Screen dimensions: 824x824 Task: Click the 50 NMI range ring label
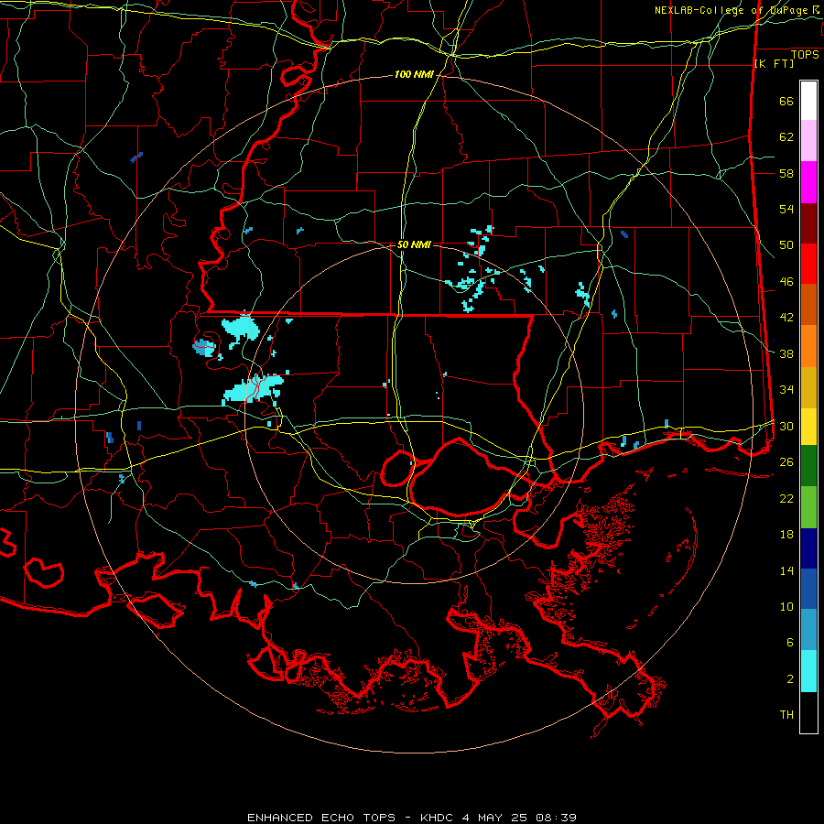point(414,244)
